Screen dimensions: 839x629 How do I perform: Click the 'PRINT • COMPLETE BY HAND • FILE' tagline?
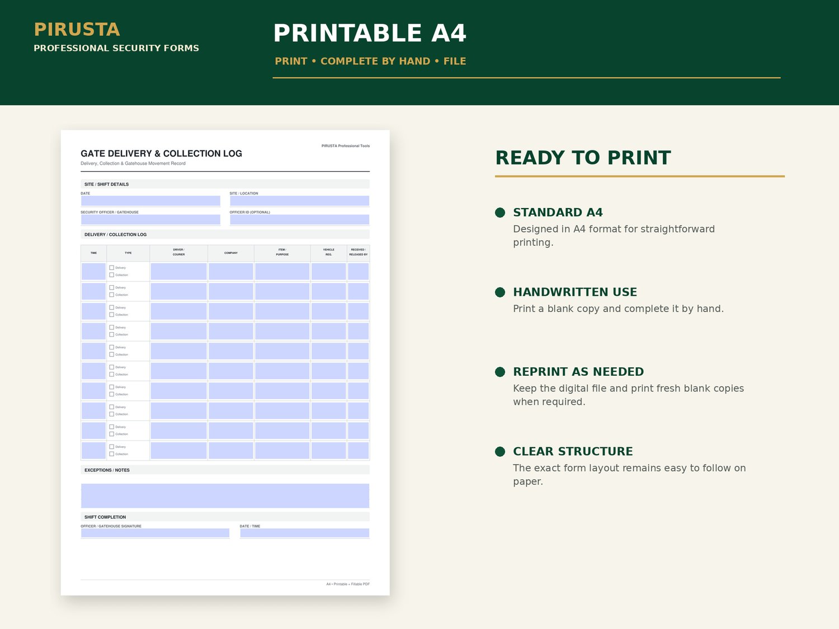(x=370, y=62)
